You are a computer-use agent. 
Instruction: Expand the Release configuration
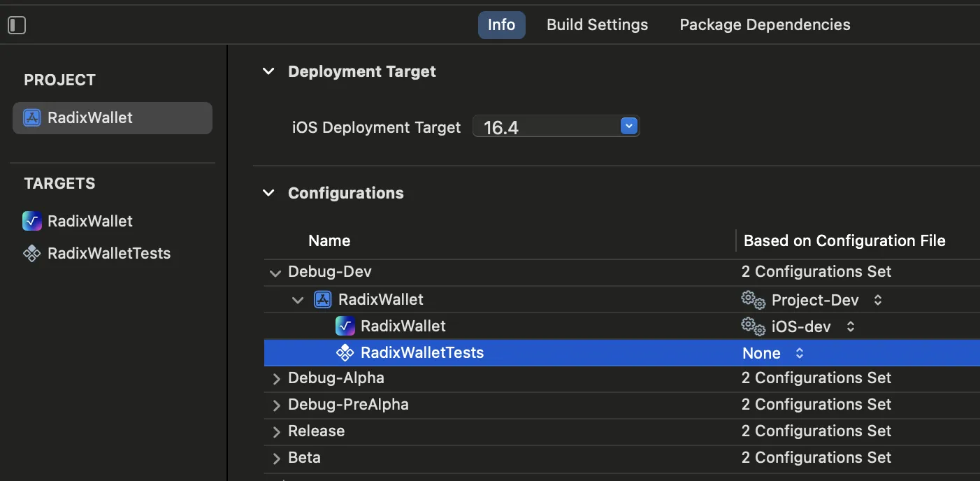pos(276,431)
